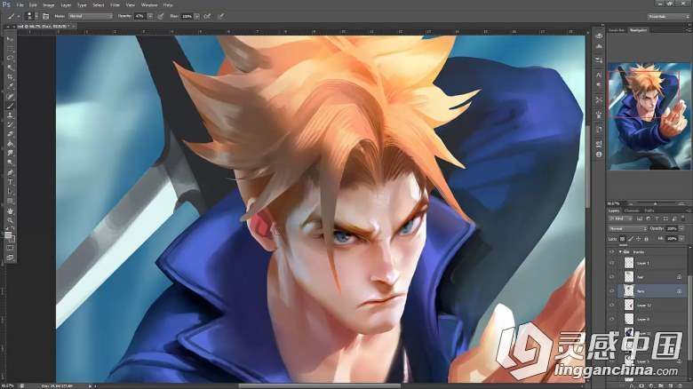The image size is (693, 389).
Task: Click the layer Opacity value field
Action: tap(672, 228)
